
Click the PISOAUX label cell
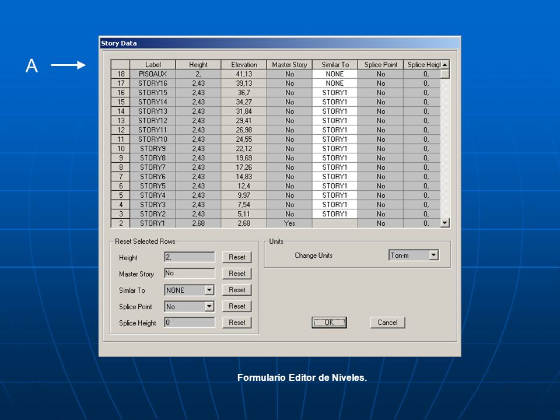point(153,74)
